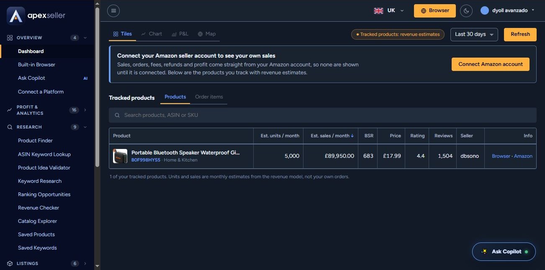The width and height of the screenshot is (545, 270).
Task: Switch to the P&L view tab
Action: [180, 34]
